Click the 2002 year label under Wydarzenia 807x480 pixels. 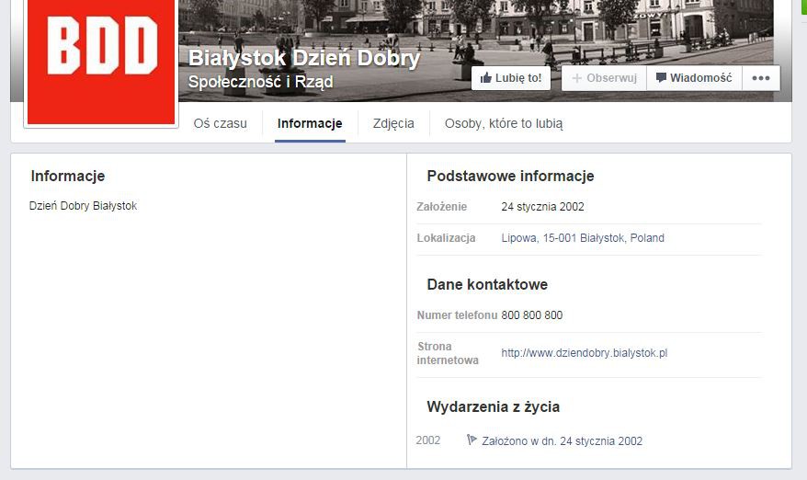(x=428, y=440)
